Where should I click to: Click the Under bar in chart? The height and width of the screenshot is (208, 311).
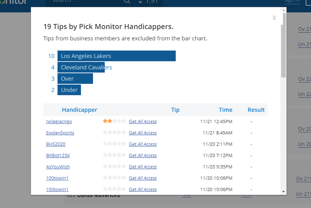(69, 90)
